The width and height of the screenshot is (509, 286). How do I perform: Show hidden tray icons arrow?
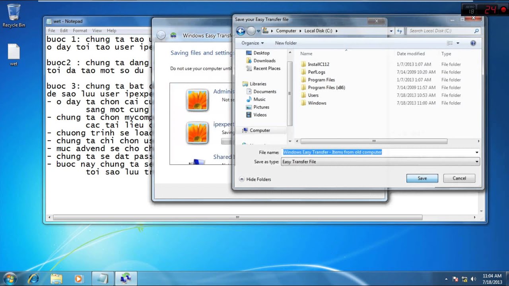(446, 279)
